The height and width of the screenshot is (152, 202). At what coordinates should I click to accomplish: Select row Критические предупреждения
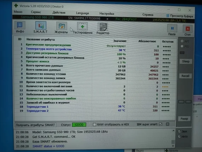(x=95, y=46)
